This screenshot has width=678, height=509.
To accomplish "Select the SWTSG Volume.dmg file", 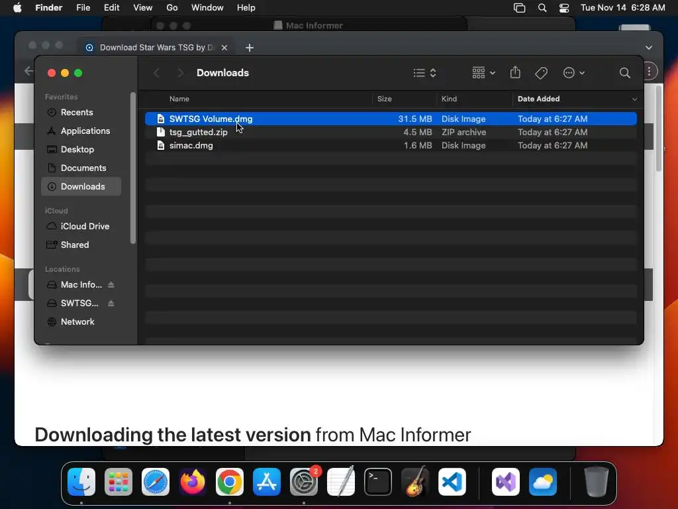I will (x=391, y=119).
